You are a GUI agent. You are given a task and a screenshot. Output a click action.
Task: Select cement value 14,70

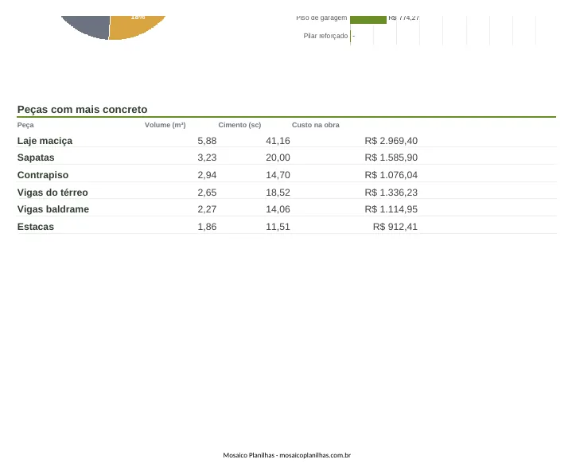[x=278, y=175]
